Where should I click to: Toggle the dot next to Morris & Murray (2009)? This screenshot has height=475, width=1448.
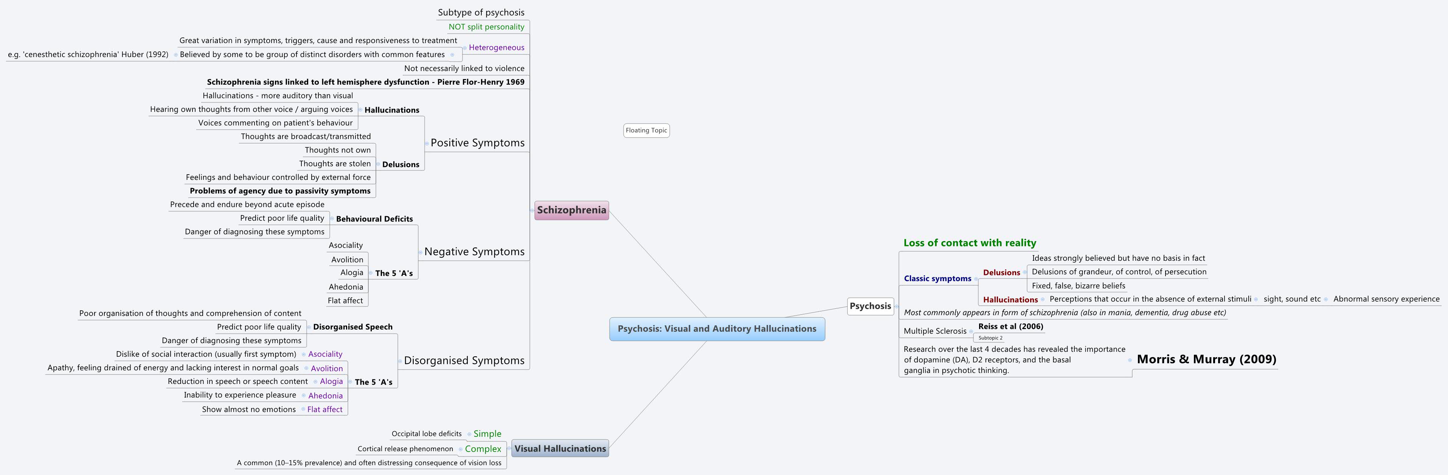point(1130,361)
